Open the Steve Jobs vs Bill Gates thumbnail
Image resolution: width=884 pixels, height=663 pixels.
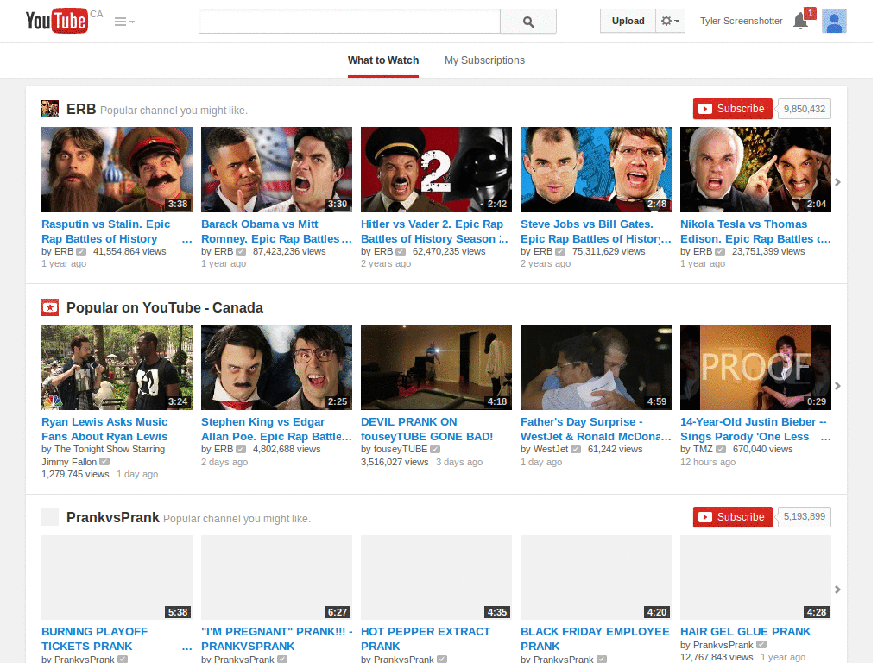tap(596, 169)
